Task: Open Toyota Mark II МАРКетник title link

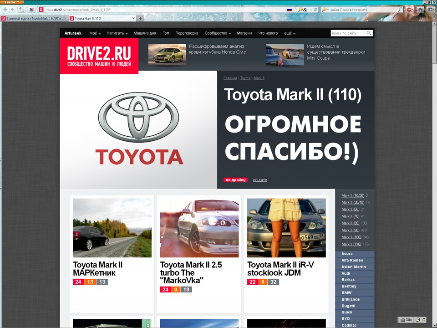Action: (97, 269)
